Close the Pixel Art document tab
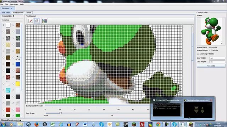 (x=12, y=8)
